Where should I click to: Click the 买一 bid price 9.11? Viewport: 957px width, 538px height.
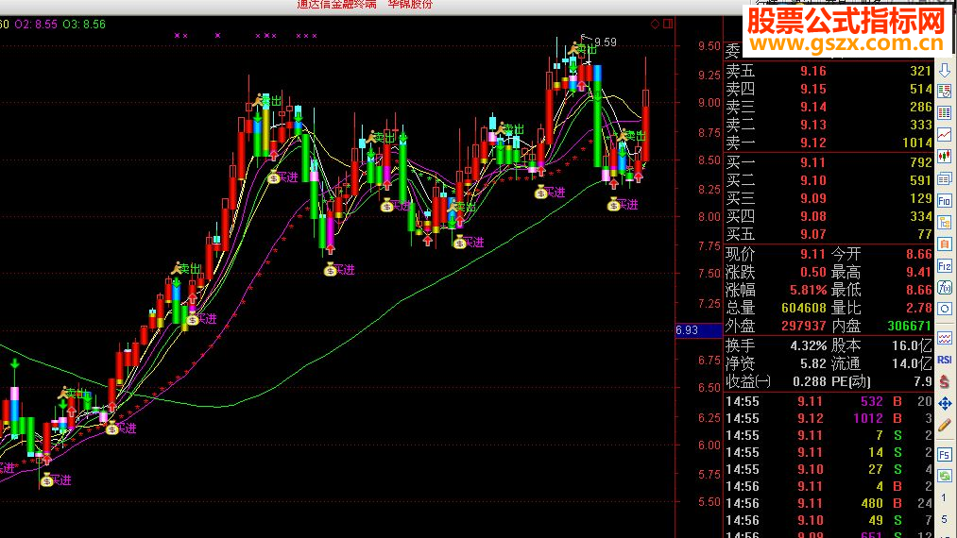813,163
